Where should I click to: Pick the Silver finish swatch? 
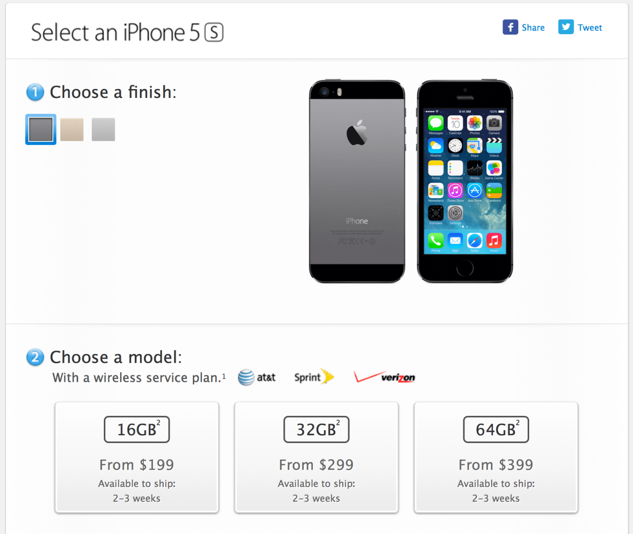tap(103, 130)
